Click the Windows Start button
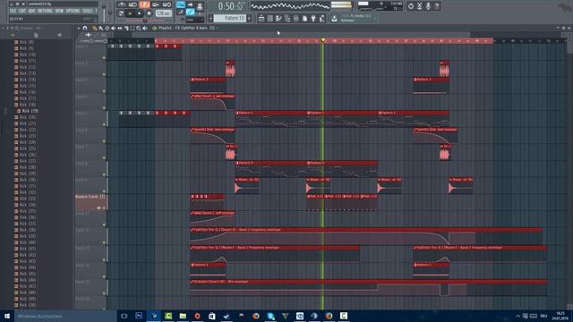The height and width of the screenshot is (322, 573). (7, 316)
